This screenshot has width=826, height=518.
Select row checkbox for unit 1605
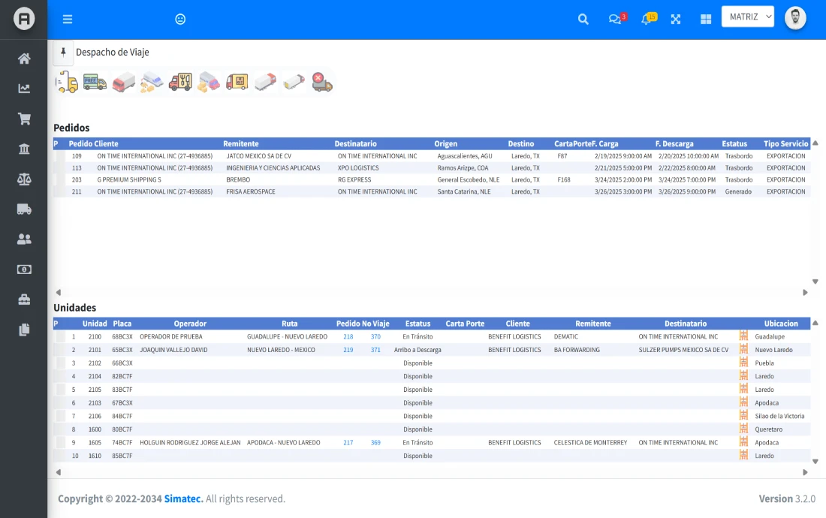[x=61, y=443]
